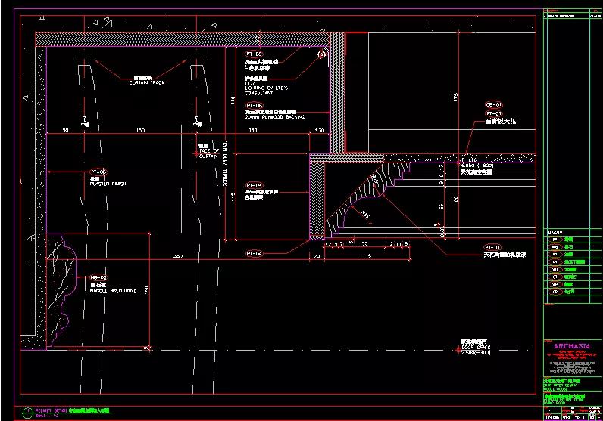
Task: Click the 20 dimension below cornice
Action: point(317,256)
